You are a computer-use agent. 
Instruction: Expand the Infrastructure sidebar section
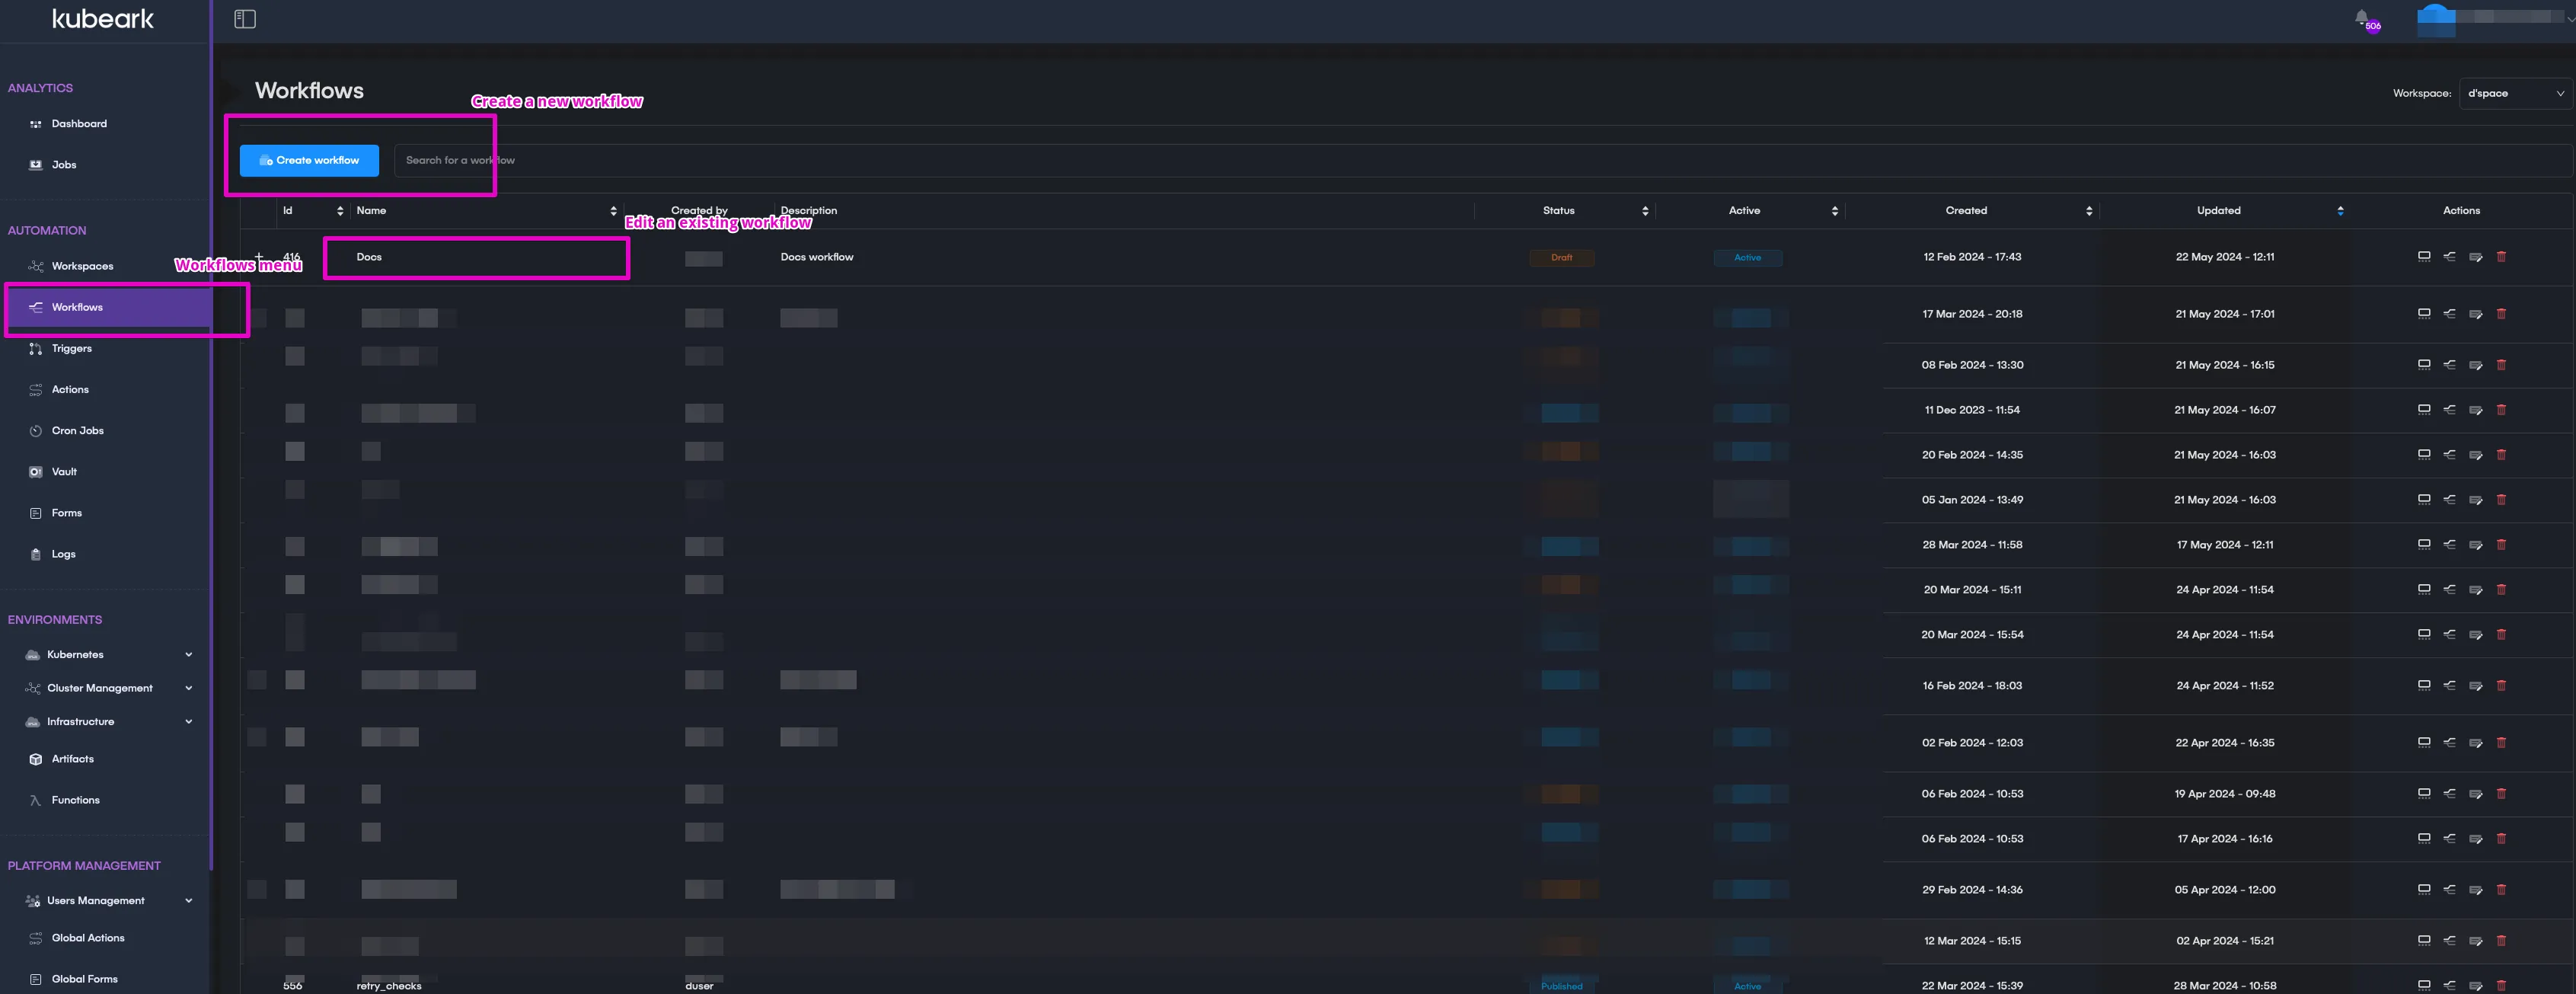(188, 722)
